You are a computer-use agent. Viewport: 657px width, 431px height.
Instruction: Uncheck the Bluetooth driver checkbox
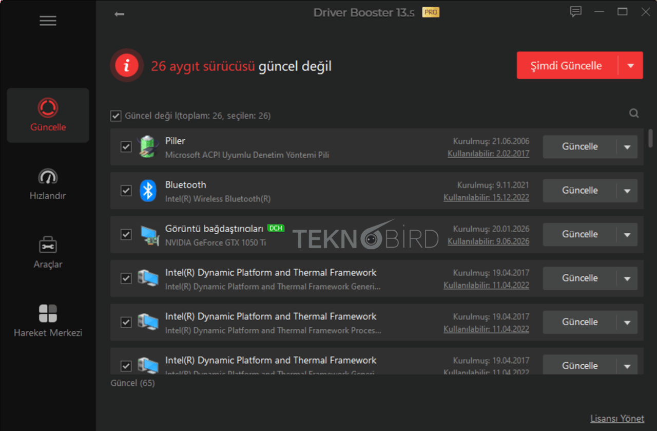point(126,191)
